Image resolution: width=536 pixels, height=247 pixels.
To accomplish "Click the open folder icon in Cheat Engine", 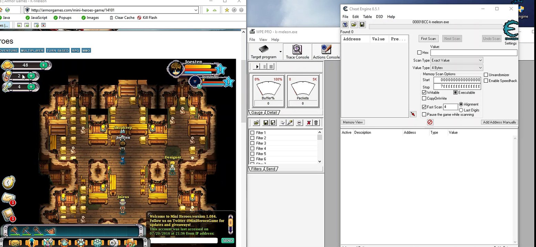I will [x=354, y=25].
